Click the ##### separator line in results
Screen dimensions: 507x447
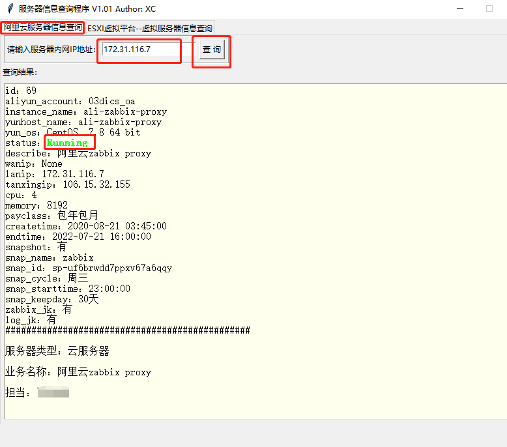coord(128,330)
